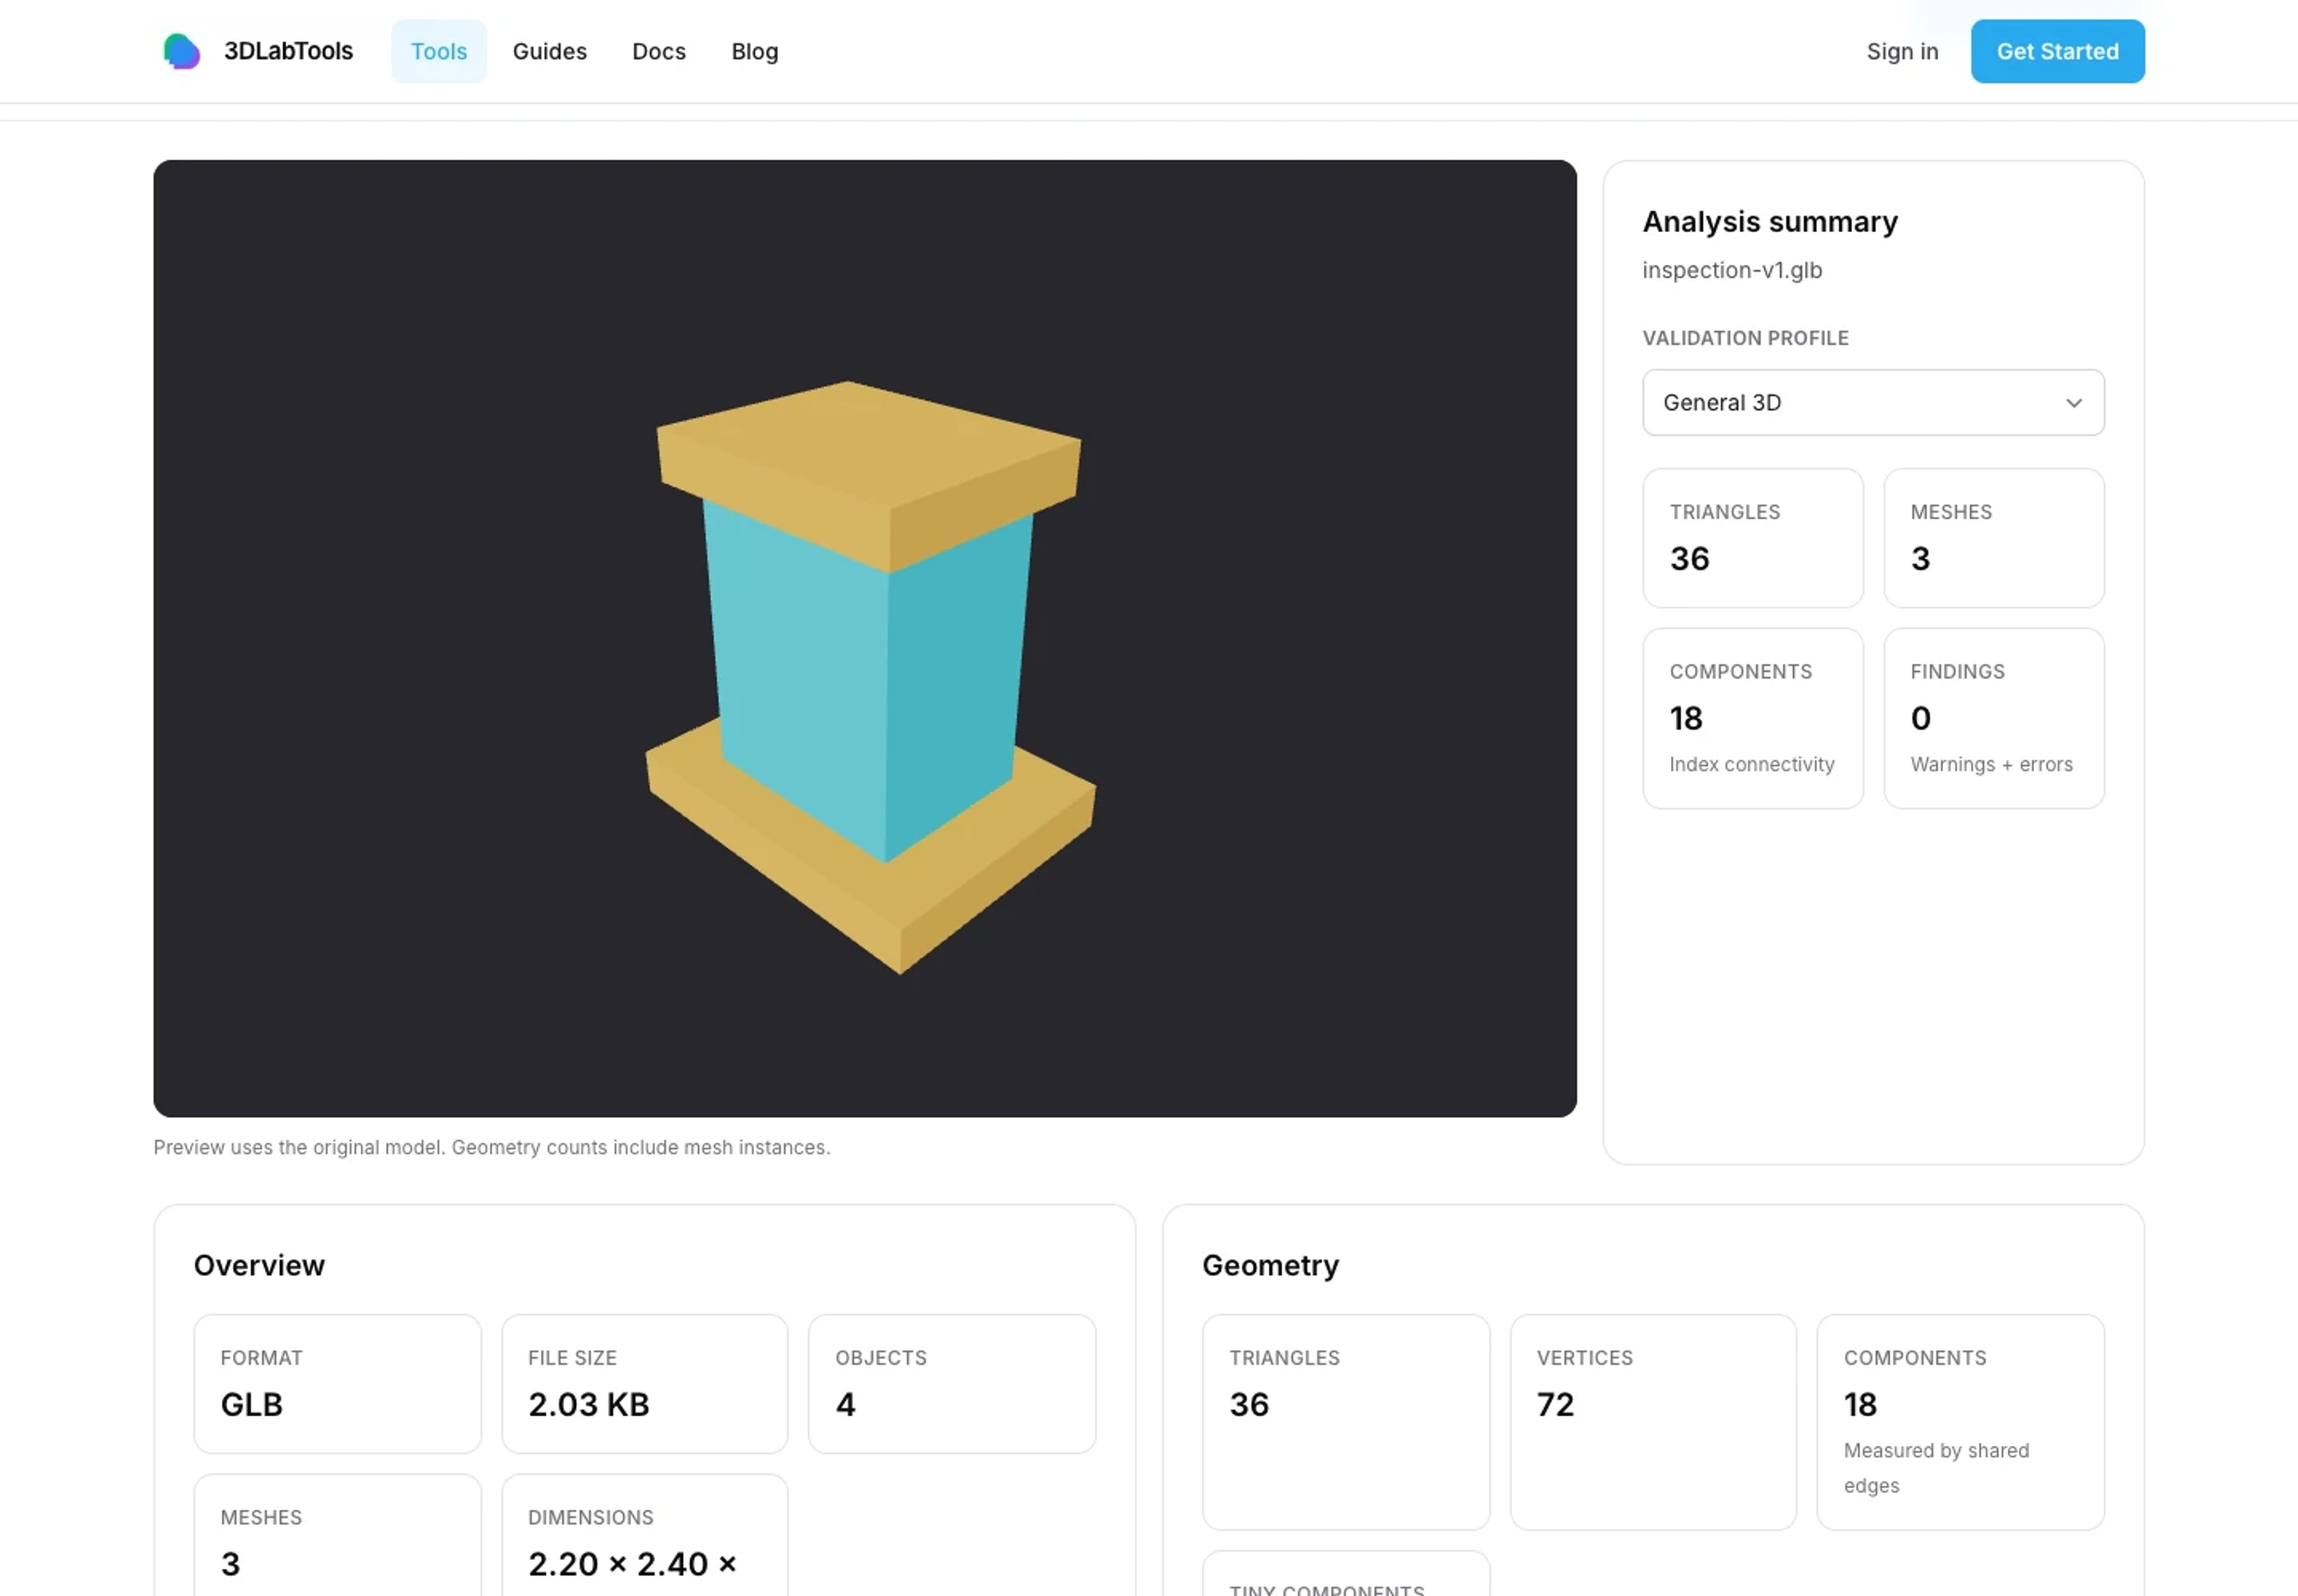2298x1596 pixels.
Task: Click the Vertices 72 card
Action: click(1653, 1422)
